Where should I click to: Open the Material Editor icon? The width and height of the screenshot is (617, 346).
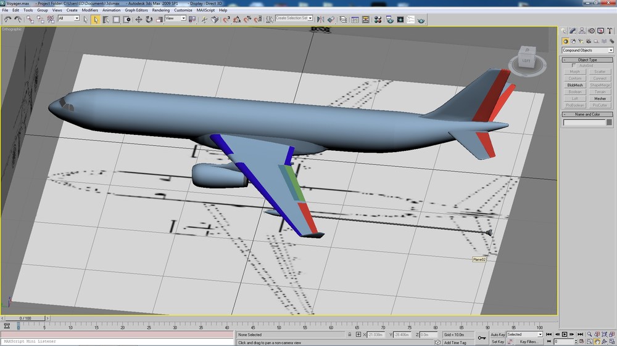(x=378, y=19)
